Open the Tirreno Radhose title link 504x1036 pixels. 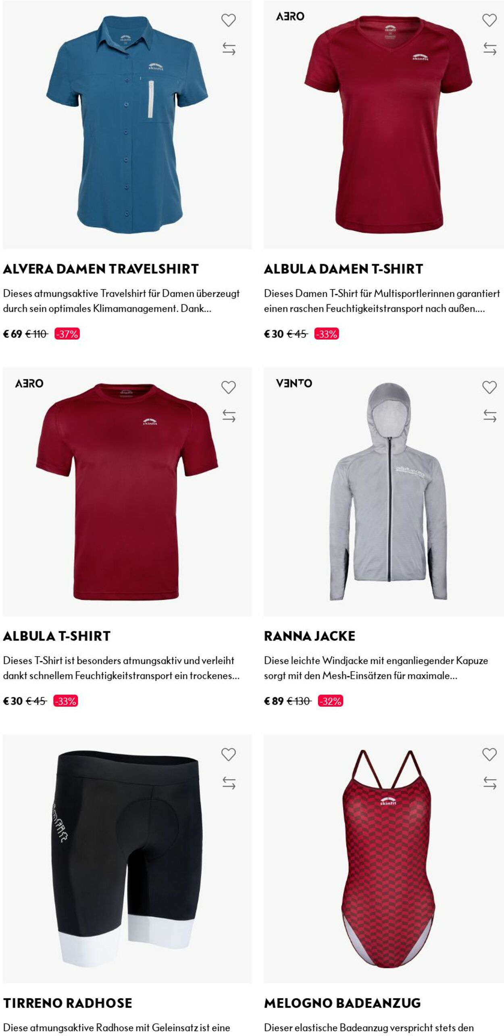(x=67, y=1003)
